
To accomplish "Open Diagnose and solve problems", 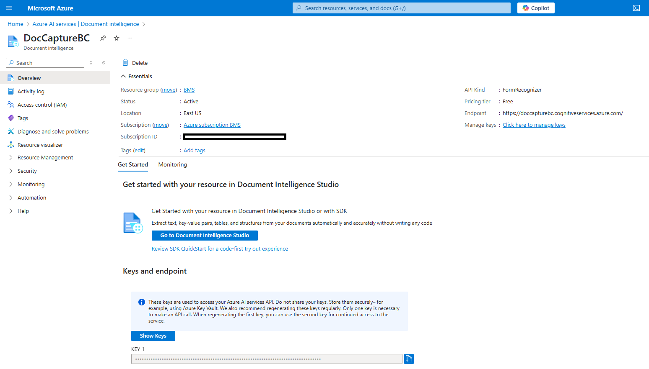I will pyautogui.click(x=53, y=131).
